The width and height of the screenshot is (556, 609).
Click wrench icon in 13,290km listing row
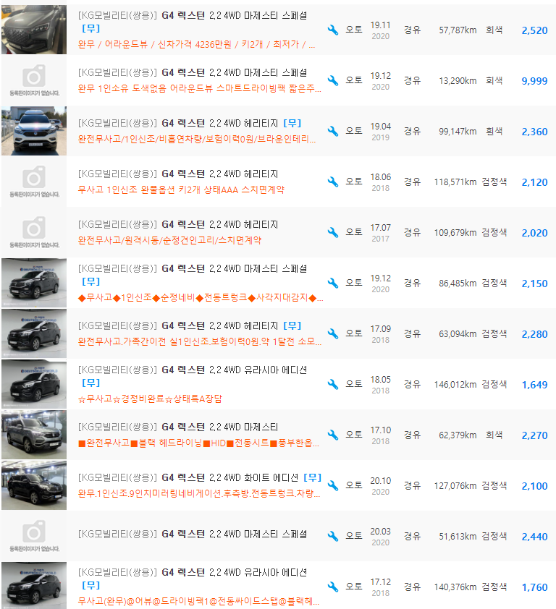pos(333,80)
